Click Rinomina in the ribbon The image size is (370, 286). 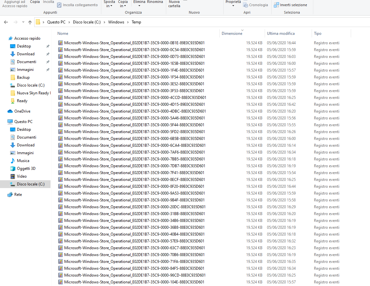tap(155, 2)
